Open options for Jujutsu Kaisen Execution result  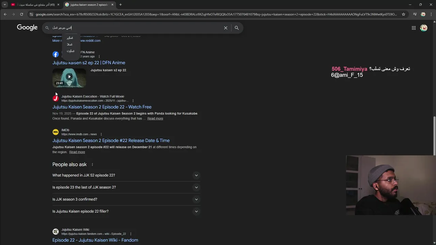coord(133,101)
